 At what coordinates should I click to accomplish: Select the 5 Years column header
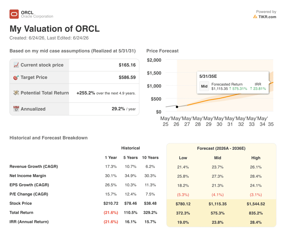click(131, 158)
